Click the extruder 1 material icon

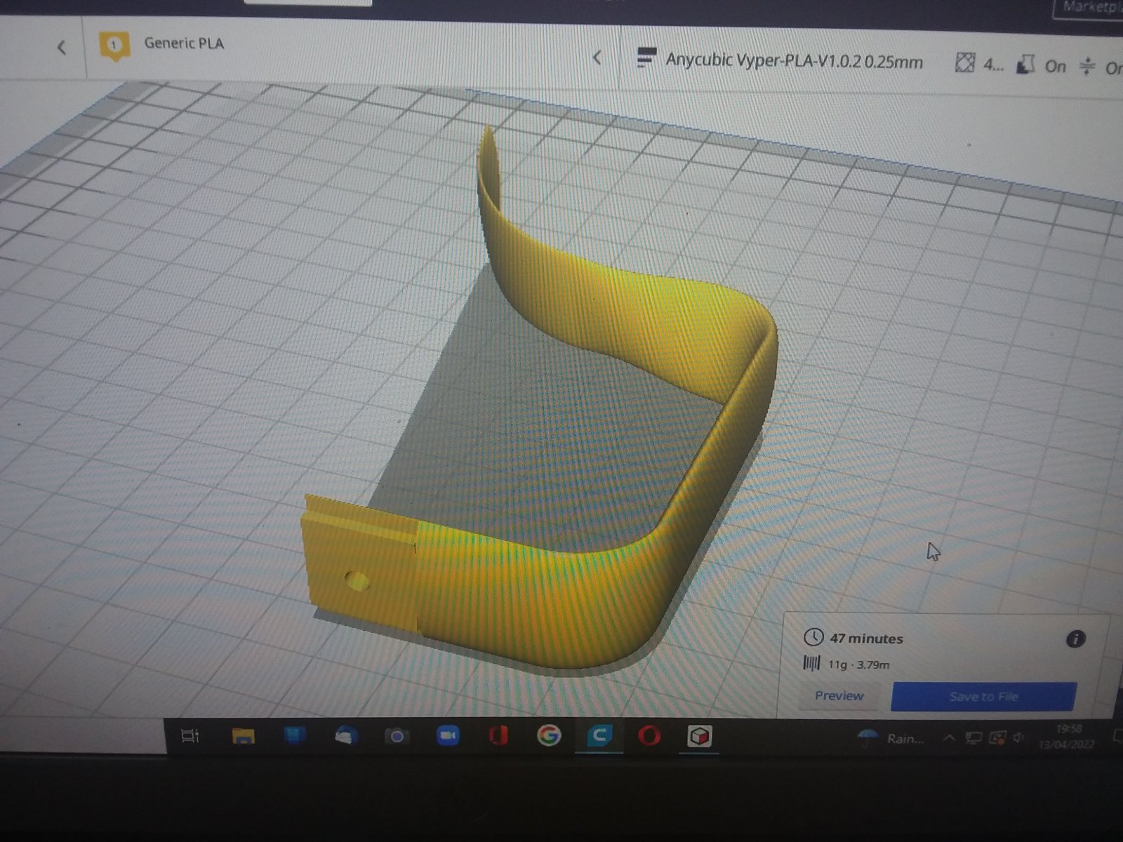tap(114, 46)
